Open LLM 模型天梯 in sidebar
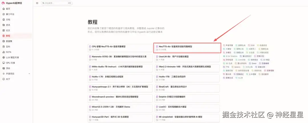The image size is (308, 123). coord(16,58)
